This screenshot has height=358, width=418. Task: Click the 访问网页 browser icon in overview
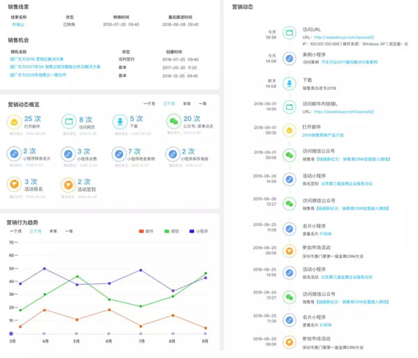[x=68, y=123]
